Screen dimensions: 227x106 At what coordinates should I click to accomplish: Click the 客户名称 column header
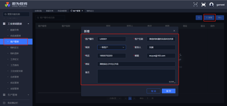(66, 26)
